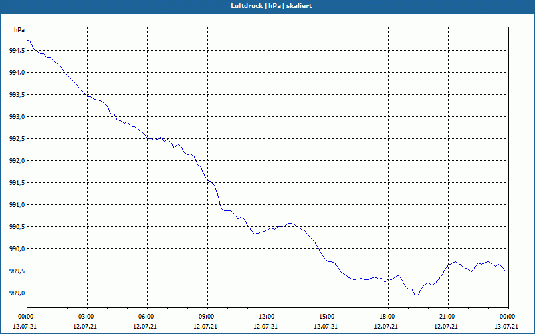535x334 pixels.
Task: Pick the 18:00 time tick label
Action: coord(388,317)
